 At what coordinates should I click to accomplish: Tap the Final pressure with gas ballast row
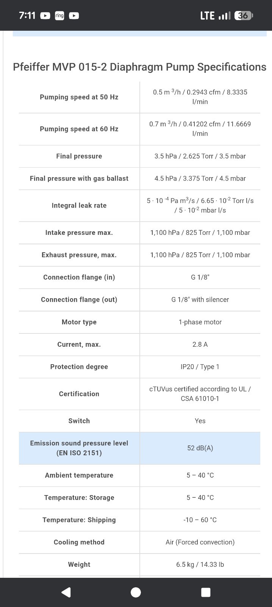(139, 178)
